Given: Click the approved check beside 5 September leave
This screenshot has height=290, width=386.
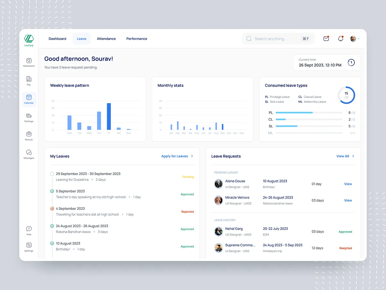Looking at the screenshot, I should point(52,191).
